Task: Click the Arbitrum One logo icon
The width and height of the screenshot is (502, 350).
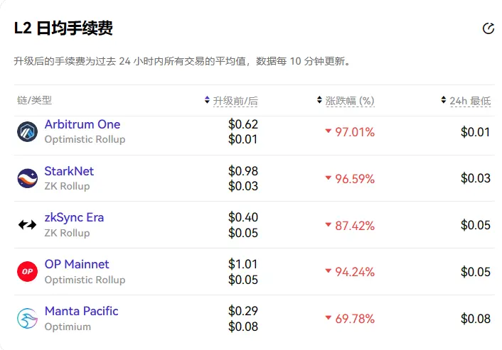Action: point(27,131)
